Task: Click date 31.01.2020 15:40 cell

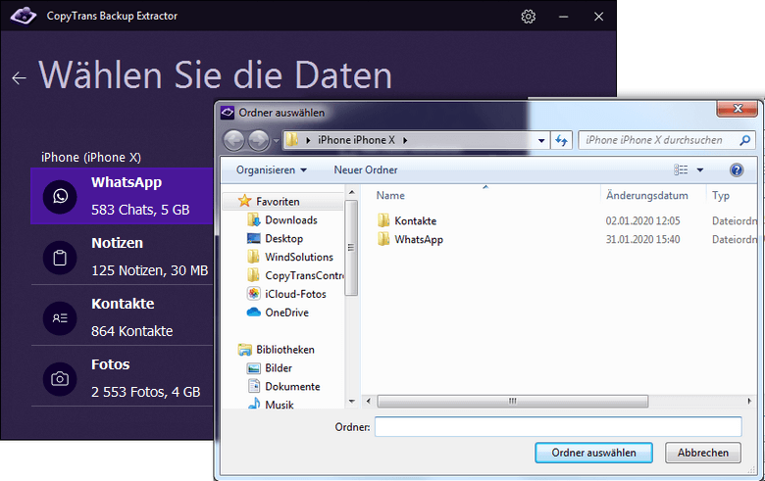Action: coord(642,239)
